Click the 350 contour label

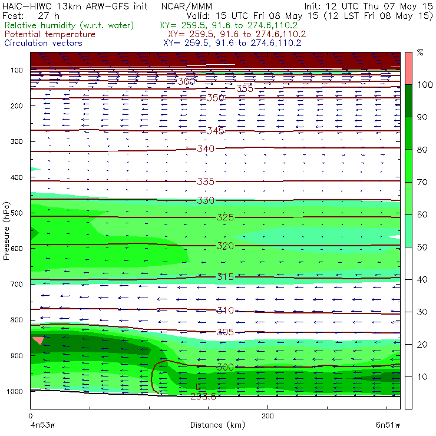(216, 98)
